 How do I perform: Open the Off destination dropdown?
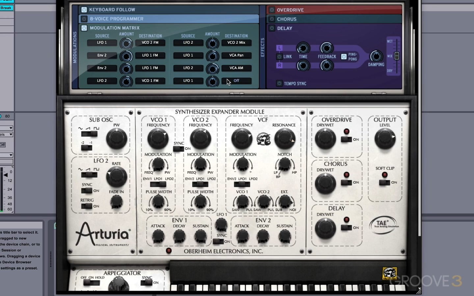(x=236, y=81)
